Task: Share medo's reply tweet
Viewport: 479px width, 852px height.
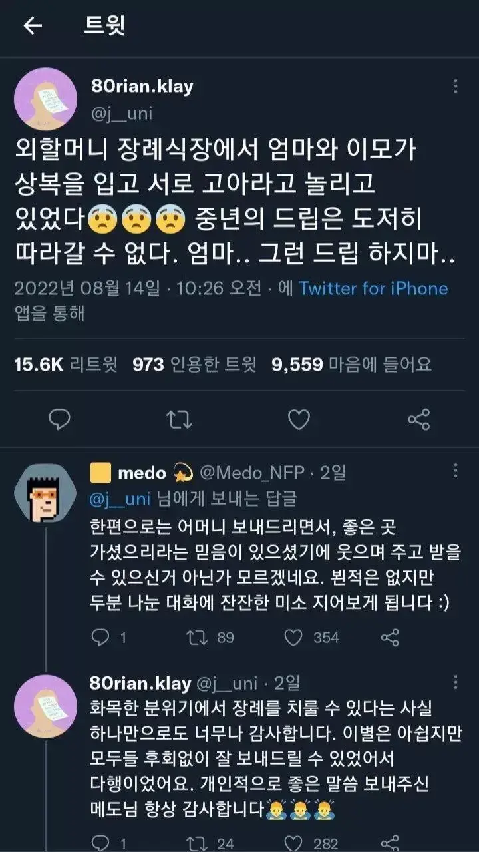Action: tap(390, 637)
